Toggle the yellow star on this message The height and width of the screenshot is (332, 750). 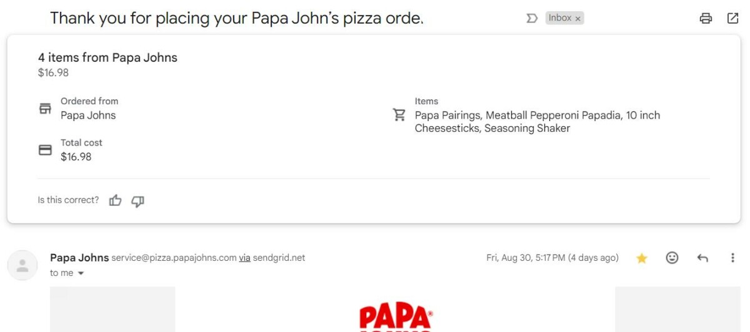642,258
